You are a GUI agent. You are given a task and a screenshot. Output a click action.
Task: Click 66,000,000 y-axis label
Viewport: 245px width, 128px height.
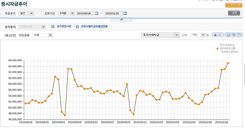pyautogui.click(x=15, y=61)
